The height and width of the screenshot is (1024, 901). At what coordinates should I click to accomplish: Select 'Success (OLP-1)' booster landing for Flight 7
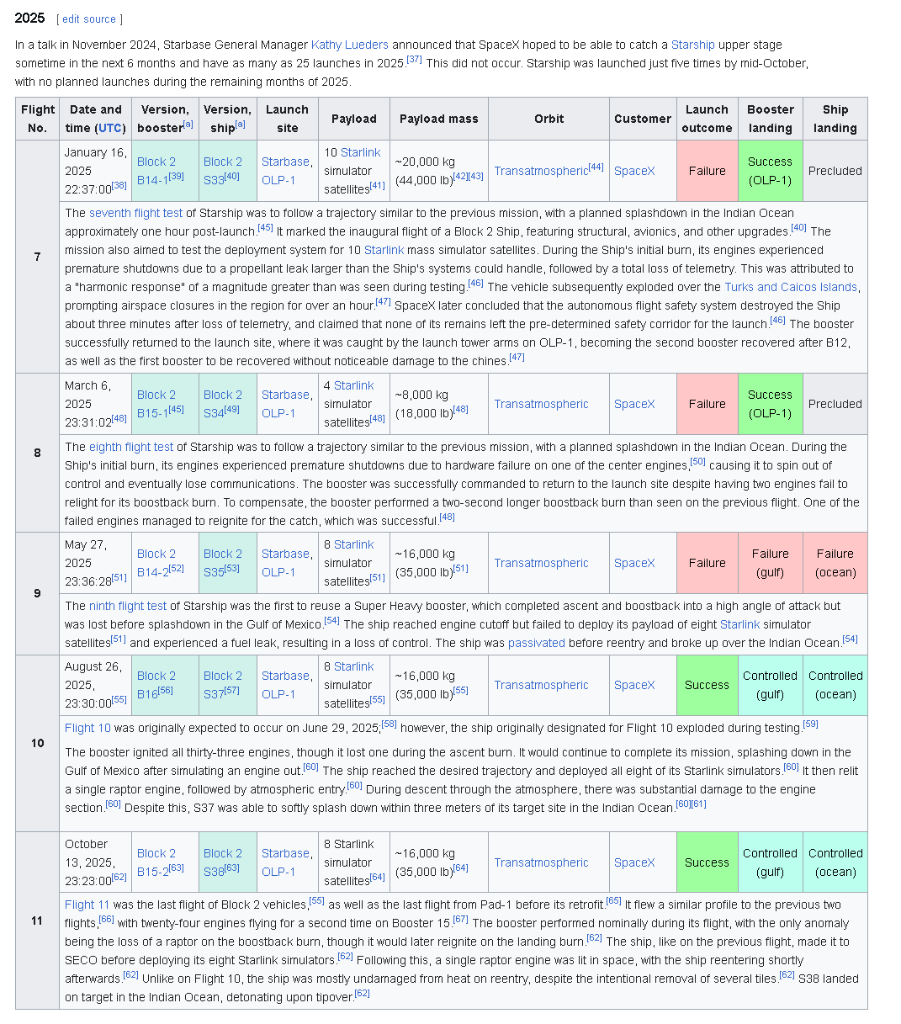click(x=771, y=171)
